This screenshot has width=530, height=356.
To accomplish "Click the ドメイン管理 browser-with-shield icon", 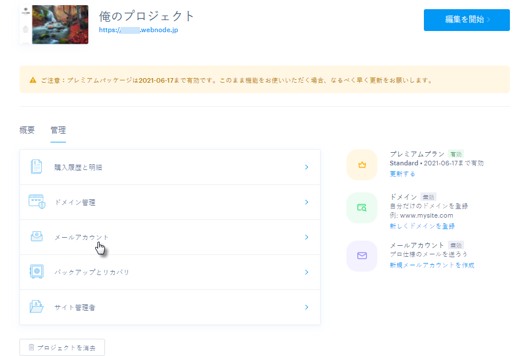I will pos(36,202).
